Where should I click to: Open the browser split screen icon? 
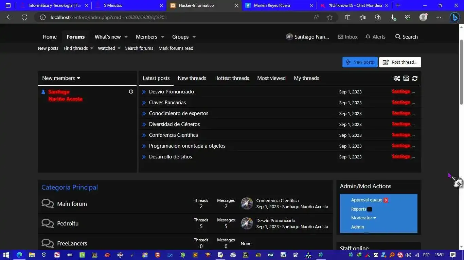(347, 17)
